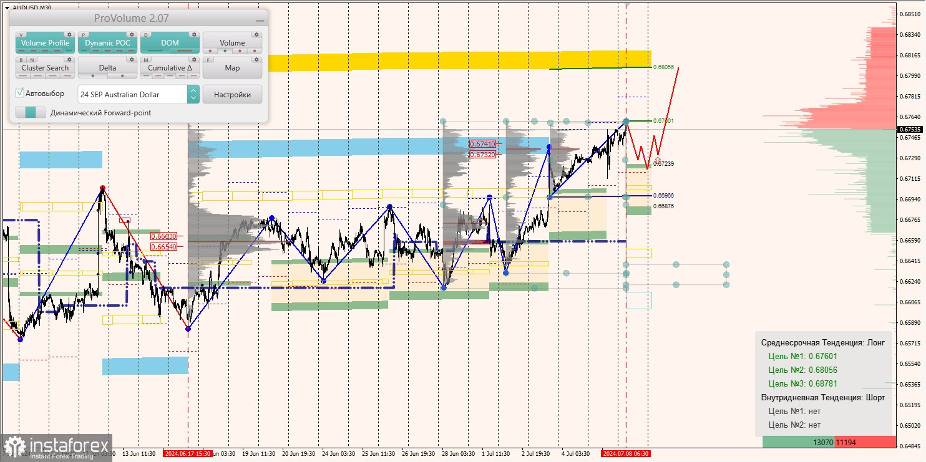Click the 0.66540 red price label

[164, 247]
